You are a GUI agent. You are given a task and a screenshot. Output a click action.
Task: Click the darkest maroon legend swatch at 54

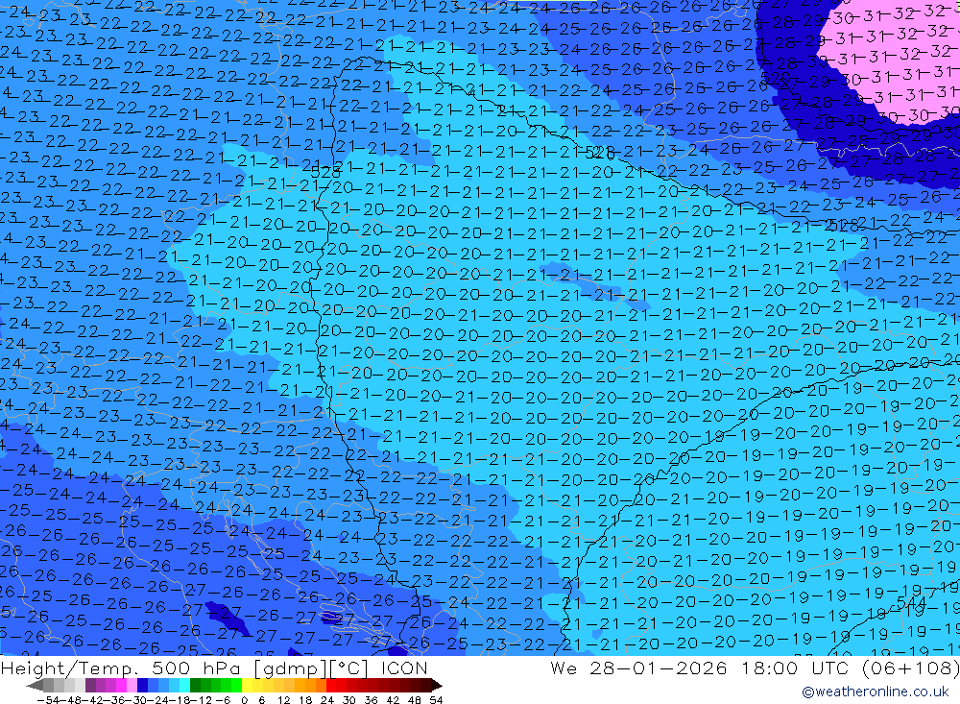pos(426,685)
